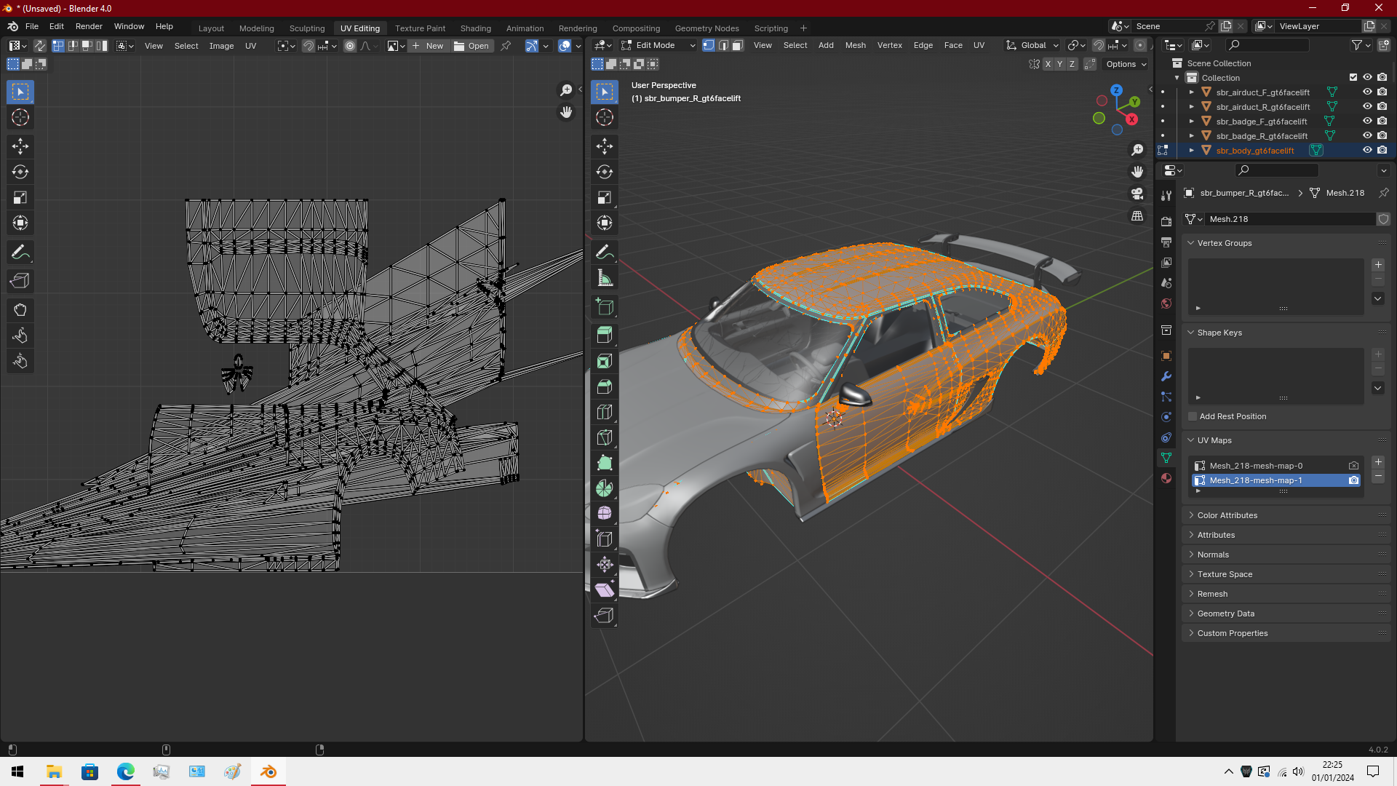Select the Grab tool in UV editor
The width and height of the screenshot is (1397, 786).
click(20, 311)
